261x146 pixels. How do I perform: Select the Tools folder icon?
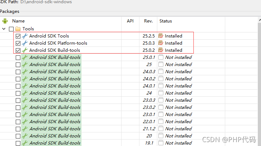(x=18, y=29)
